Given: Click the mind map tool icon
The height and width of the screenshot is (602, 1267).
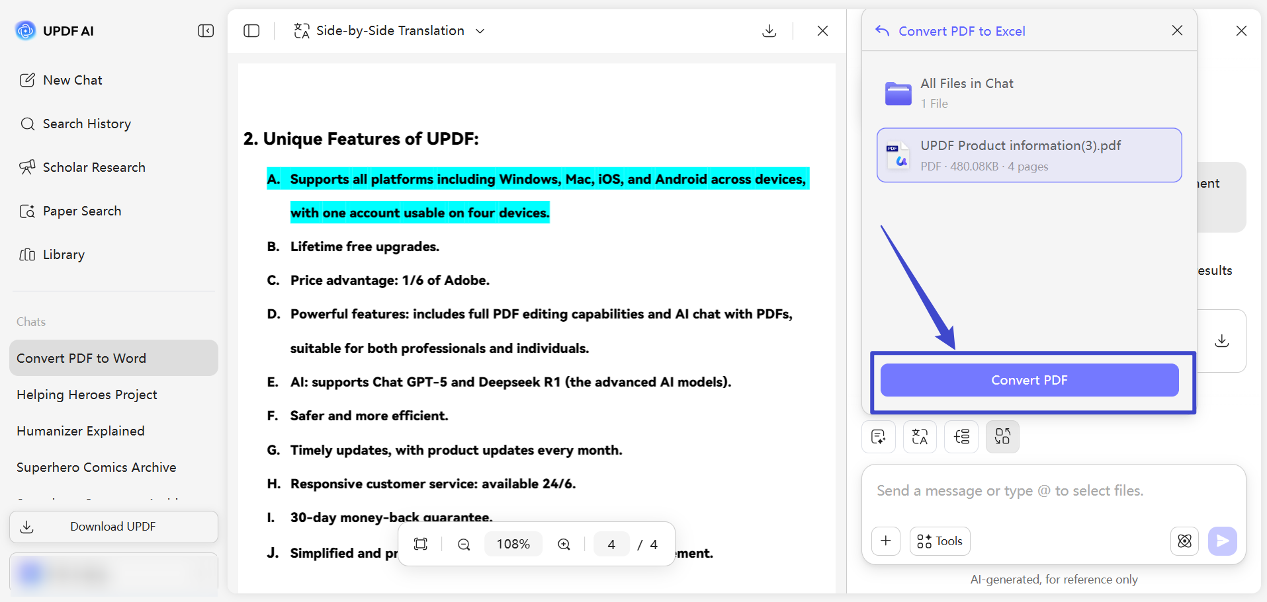Looking at the screenshot, I should click(961, 437).
